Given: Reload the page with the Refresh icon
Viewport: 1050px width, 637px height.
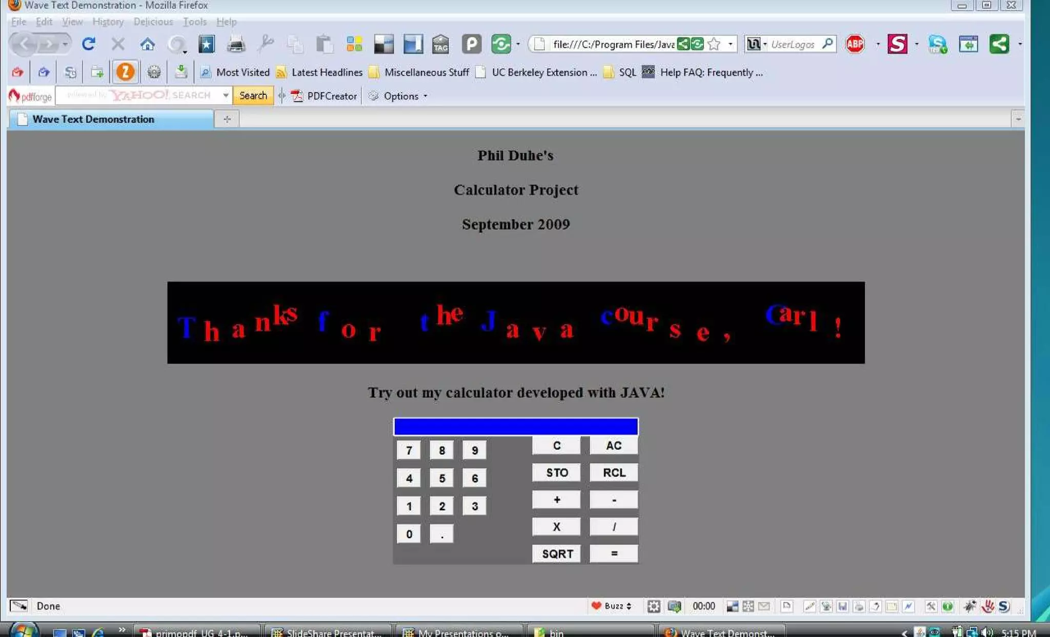Looking at the screenshot, I should click(x=88, y=44).
